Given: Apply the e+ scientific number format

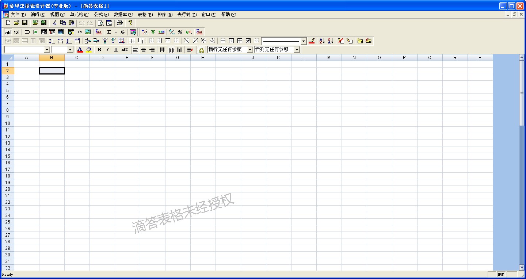Looking at the screenshot, I should pyautogui.click(x=189, y=32).
